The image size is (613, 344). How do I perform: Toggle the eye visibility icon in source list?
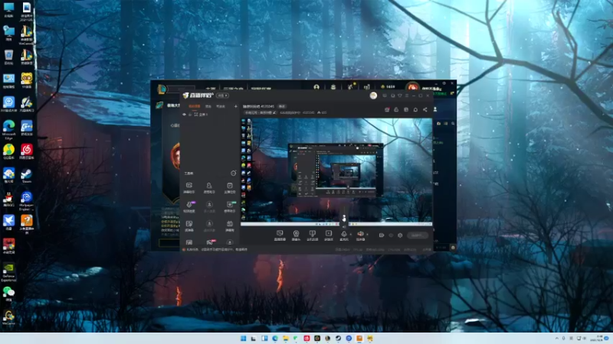[184, 114]
